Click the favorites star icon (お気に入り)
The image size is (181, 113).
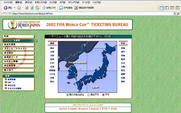click(x=44, y=8)
